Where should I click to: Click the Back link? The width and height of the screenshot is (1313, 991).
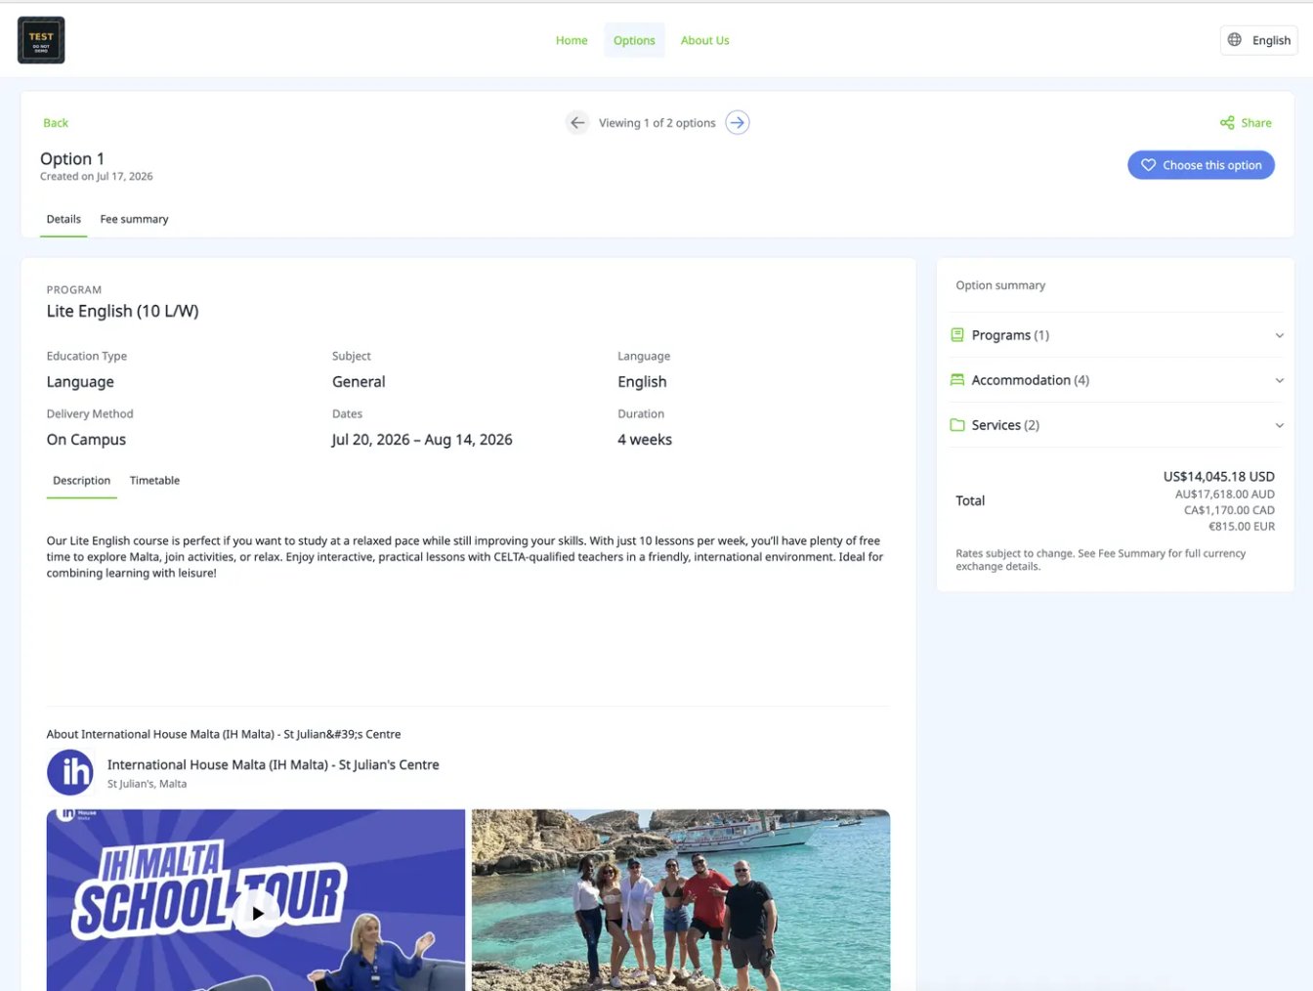tap(56, 123)
